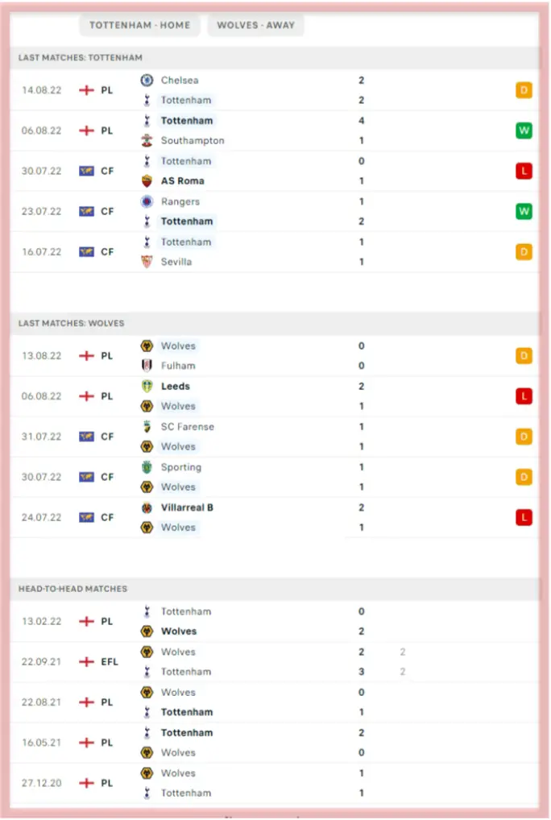Click the red L badge for Leeds match
551x820 pixels.
point(524,396)
